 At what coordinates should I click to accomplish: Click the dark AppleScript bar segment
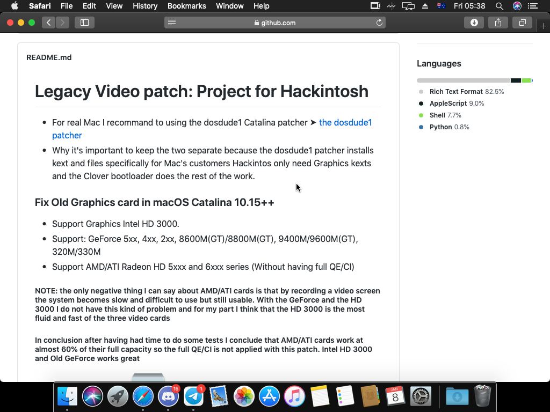[x=516, y=80]
